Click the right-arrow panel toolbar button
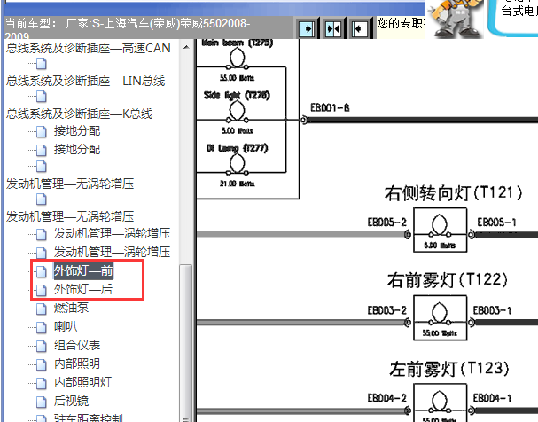Viewport: 538px width, 422px height. (307, 28)
